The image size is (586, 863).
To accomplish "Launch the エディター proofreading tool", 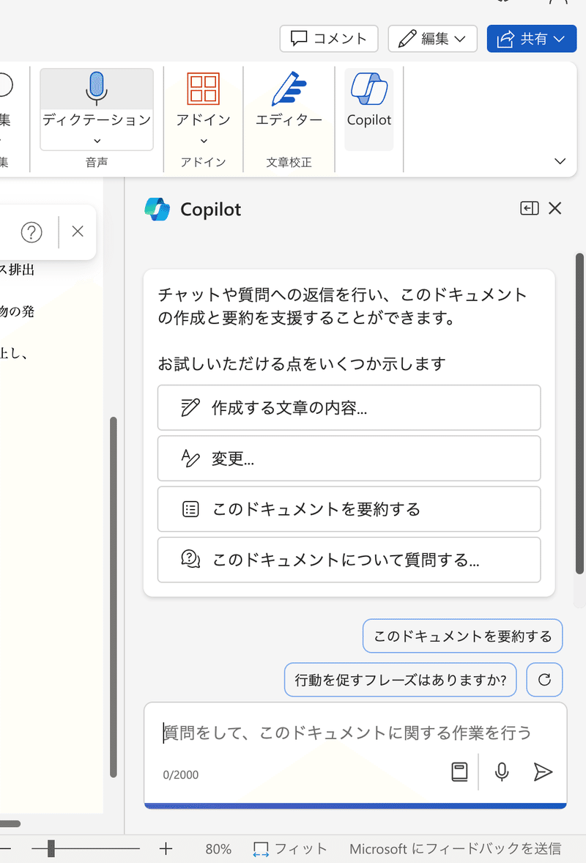I will pyautogui.click(x=289, y=99).
